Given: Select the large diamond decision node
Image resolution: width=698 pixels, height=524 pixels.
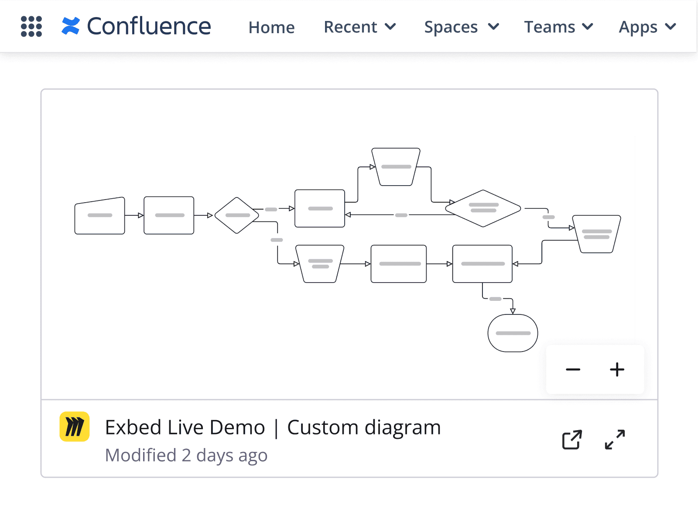Looking at the screenshot, I should pyautogui.click(x=483, y=208).
